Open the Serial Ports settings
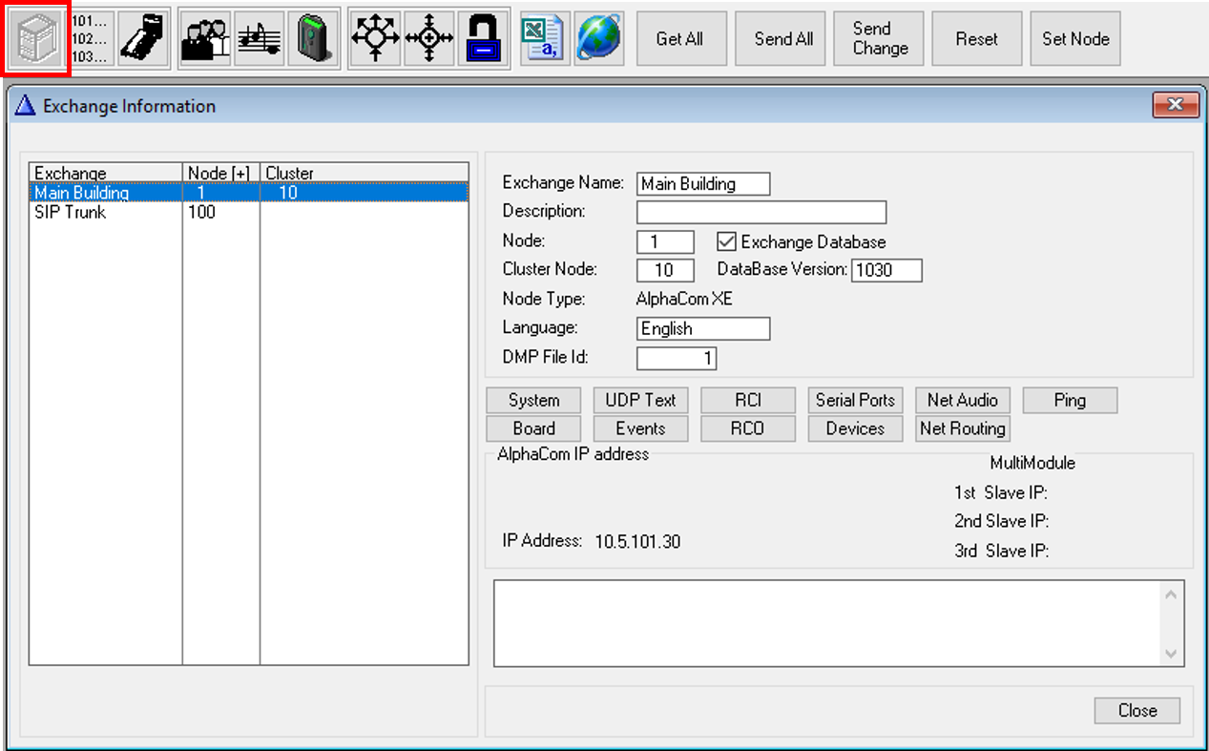The image size is (1209, 751). 855,401
